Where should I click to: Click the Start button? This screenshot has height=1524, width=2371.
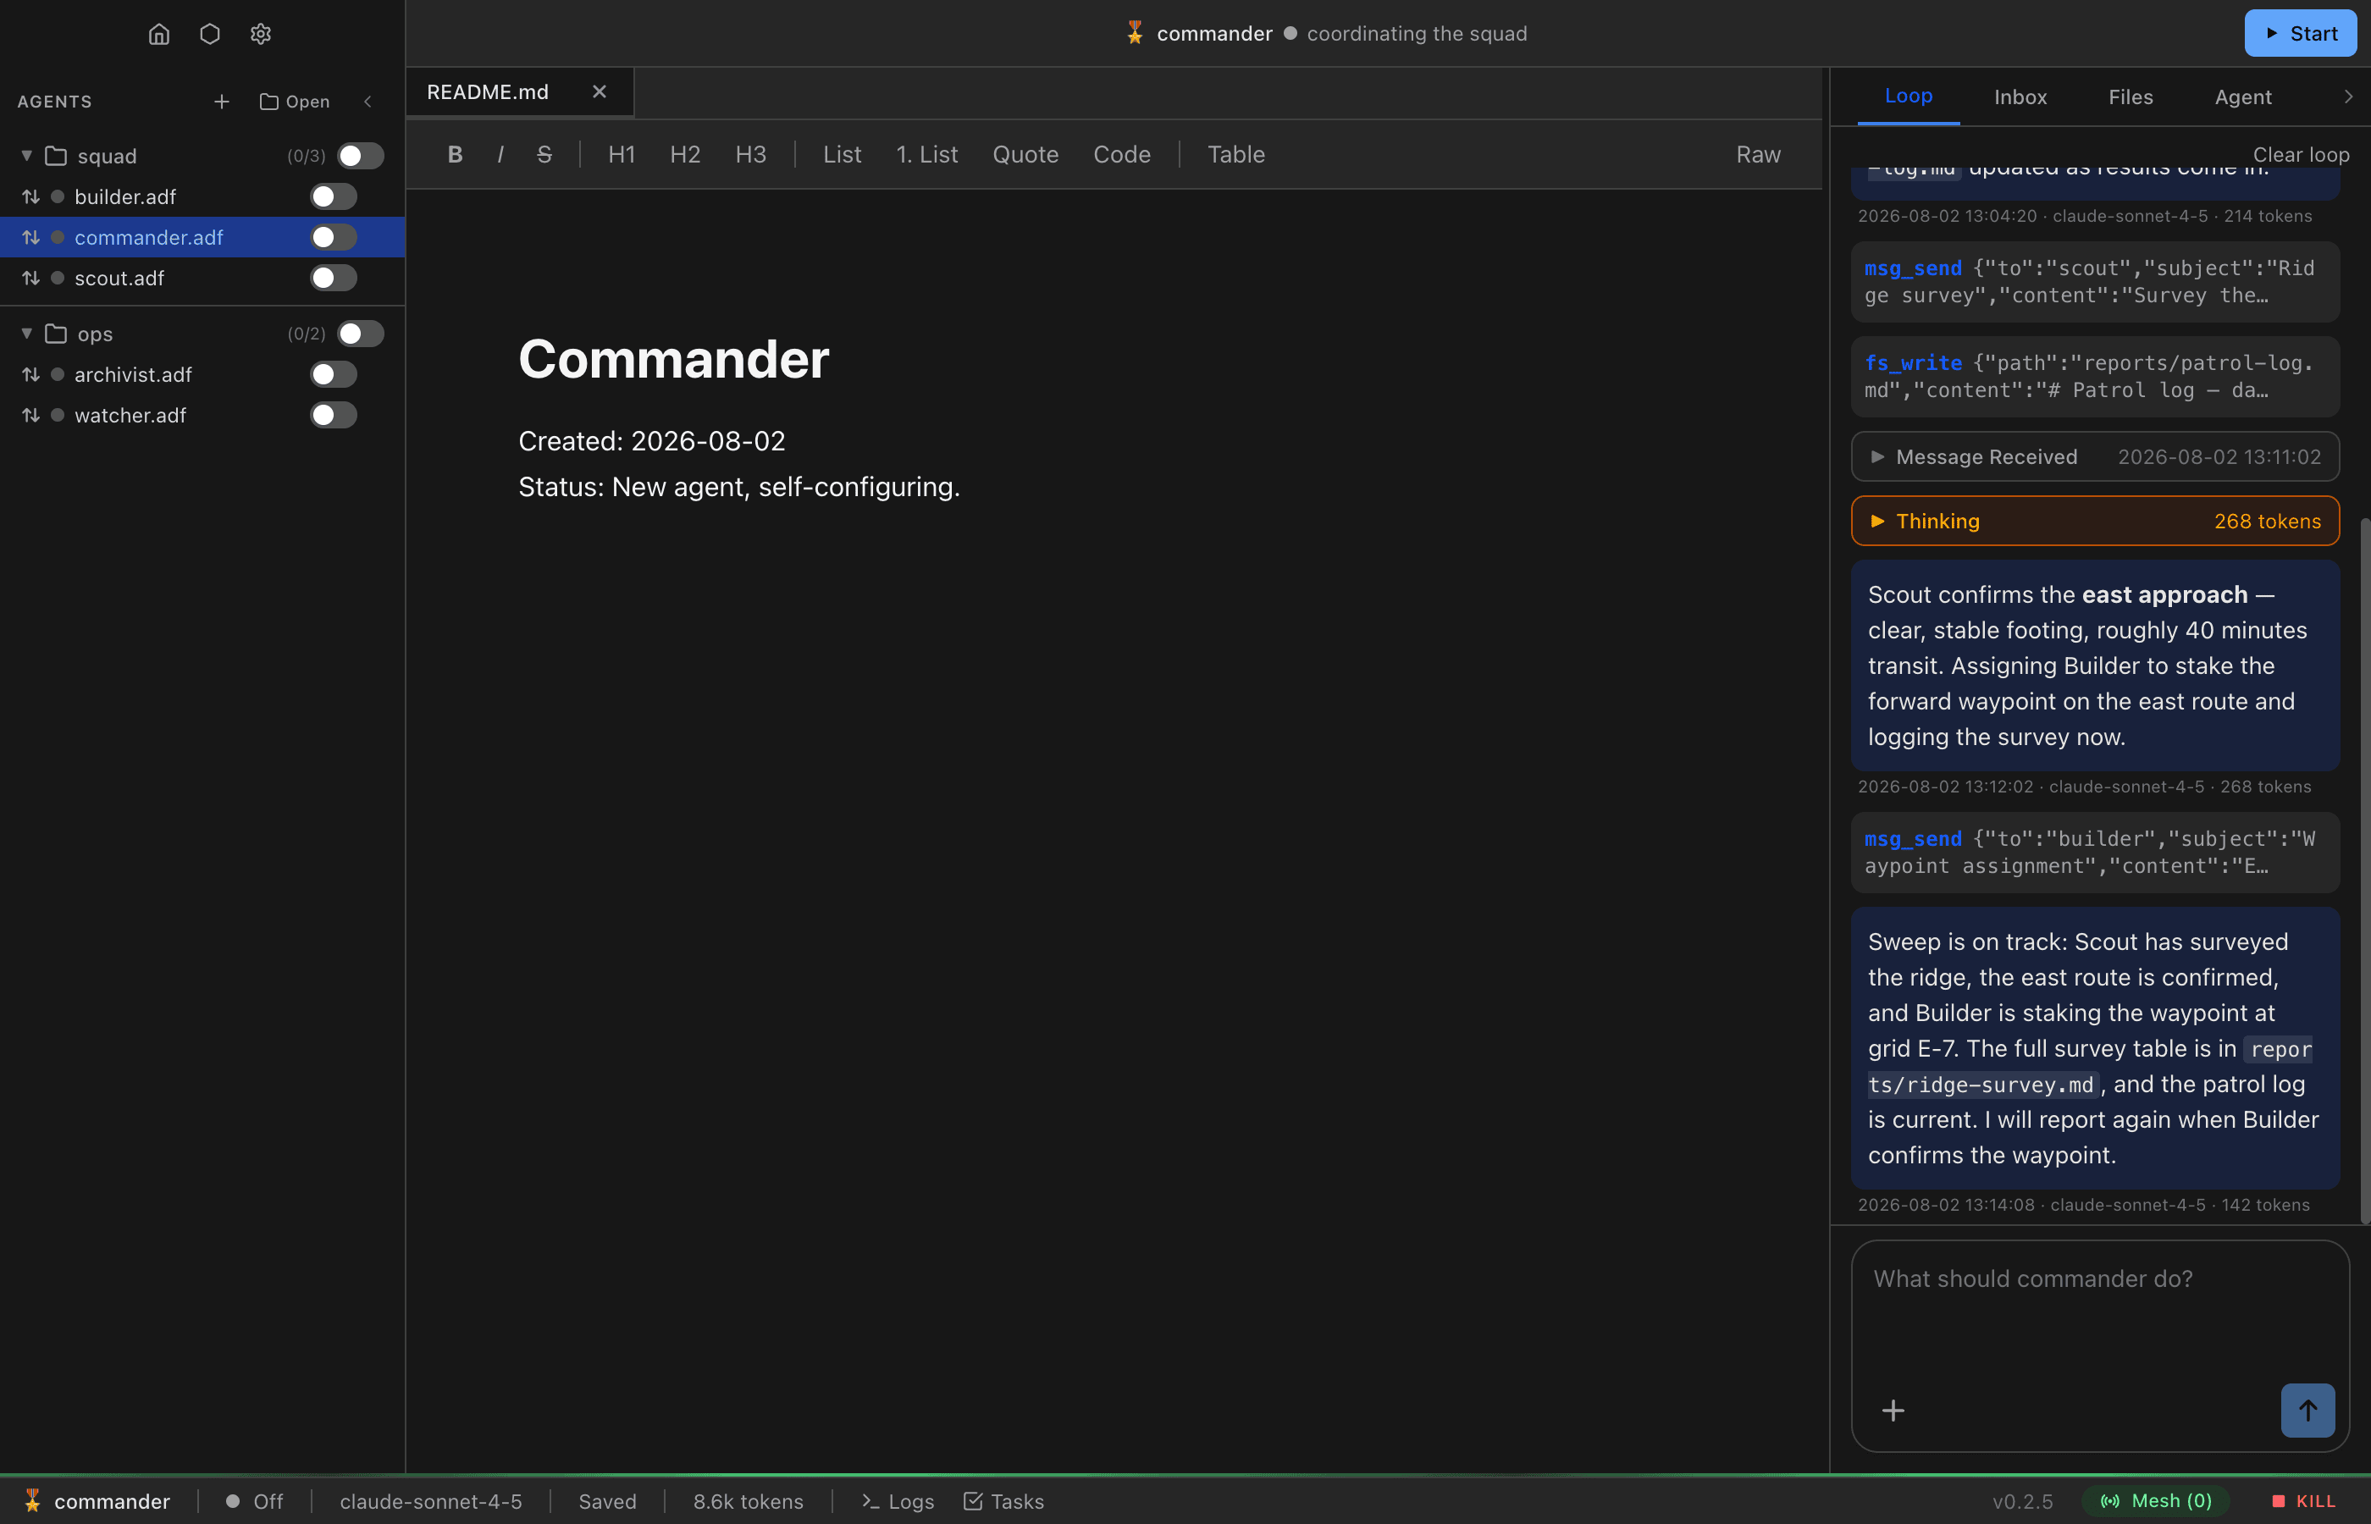tap(2300, 34)
